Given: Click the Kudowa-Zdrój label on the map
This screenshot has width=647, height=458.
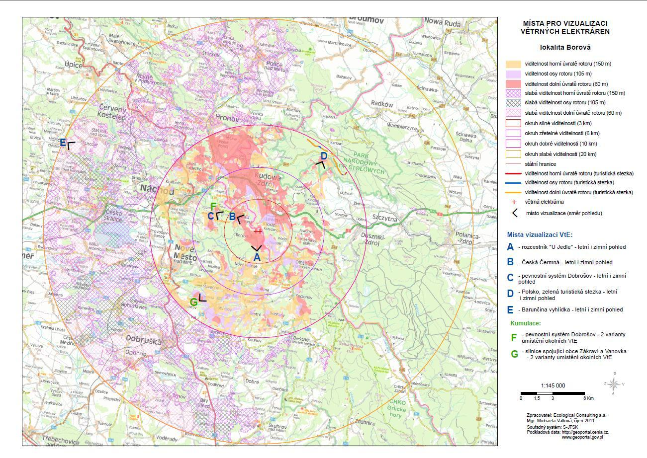Looking at the screenshot, I should point(269,180).
